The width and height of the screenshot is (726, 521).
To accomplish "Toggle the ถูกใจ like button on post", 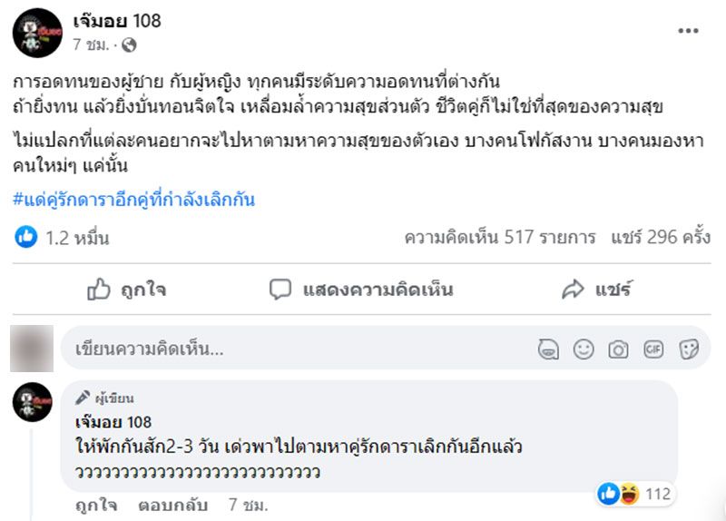I will (x=126, y=290).
